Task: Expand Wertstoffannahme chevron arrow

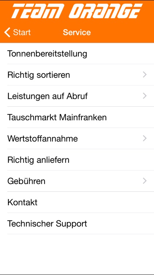Action: pos(145,139)
